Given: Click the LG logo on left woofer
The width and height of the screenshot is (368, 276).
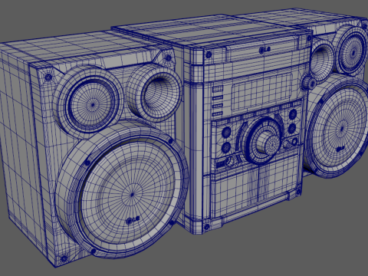Looking at the screenshot, I should [133, 220].
